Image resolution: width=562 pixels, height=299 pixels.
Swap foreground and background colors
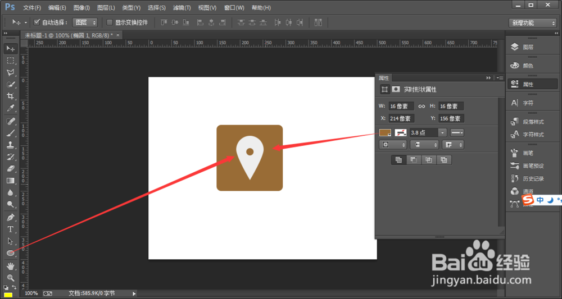coord(13,287)
